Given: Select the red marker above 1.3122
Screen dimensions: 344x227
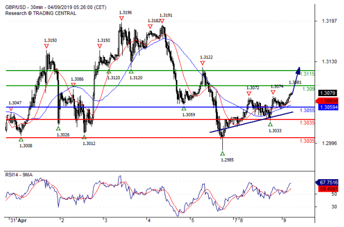Looking at the screenshot, I should (x=202, y=63).
